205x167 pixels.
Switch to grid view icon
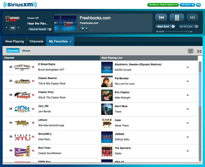pyautogui.click(x=199, y=51)
